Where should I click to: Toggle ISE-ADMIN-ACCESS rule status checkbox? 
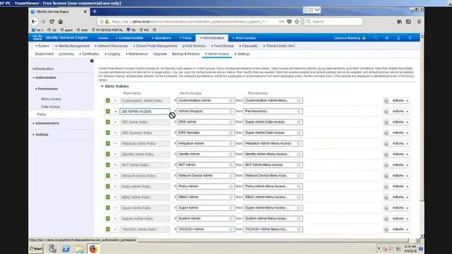coord(108,111)
